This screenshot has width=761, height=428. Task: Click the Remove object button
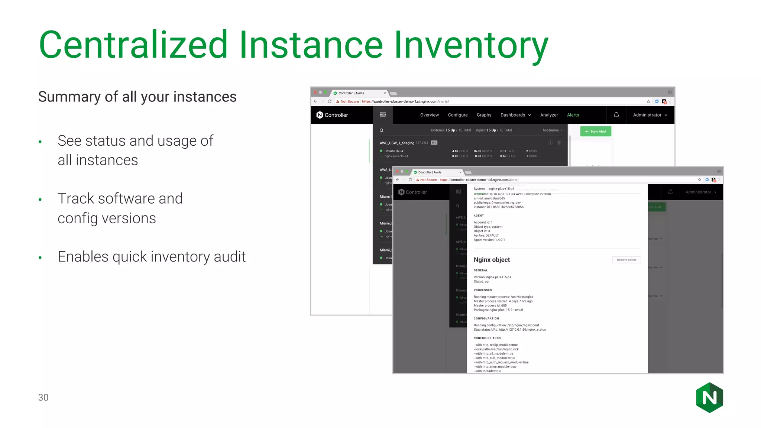pyautogui.click(x=626, y=260)
